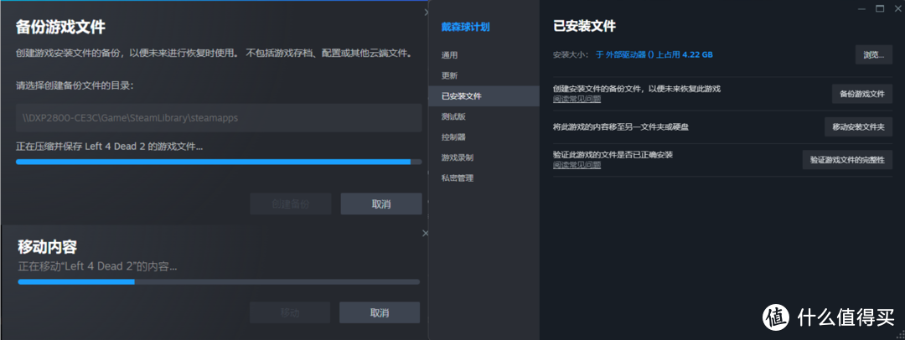The height and width of the screenshot is (340, 905).
Task: Click the backup directory path field
Action: tap(219, 118)
